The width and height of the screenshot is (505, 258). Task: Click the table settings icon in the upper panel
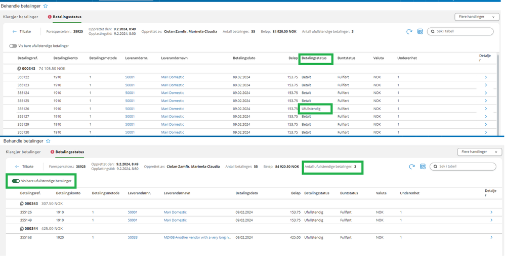[420, 32]
